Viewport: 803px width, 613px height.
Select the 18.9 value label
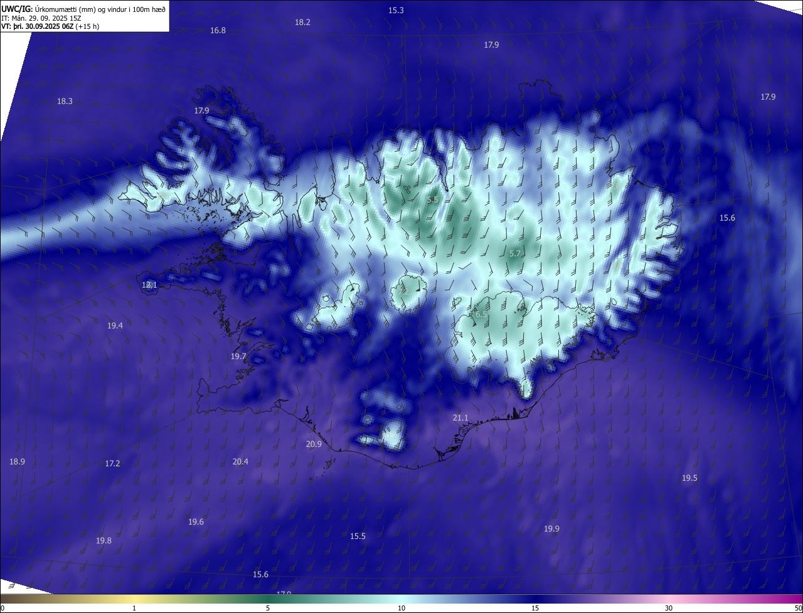pyautogui.click(x=18, y=461)
